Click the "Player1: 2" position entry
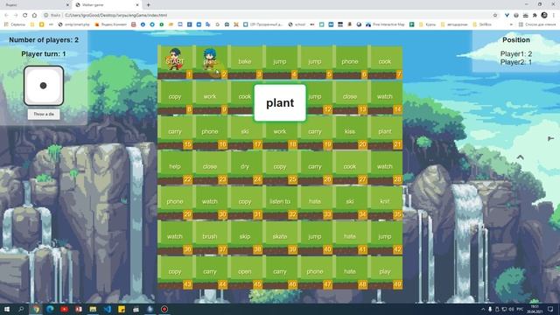 [x=516, y=54]
